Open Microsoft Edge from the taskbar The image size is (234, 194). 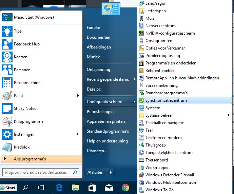pos(59,188)
